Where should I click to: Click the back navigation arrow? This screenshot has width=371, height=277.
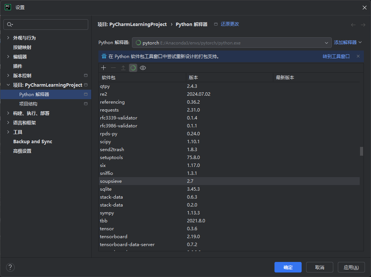(x=353, y=25)
